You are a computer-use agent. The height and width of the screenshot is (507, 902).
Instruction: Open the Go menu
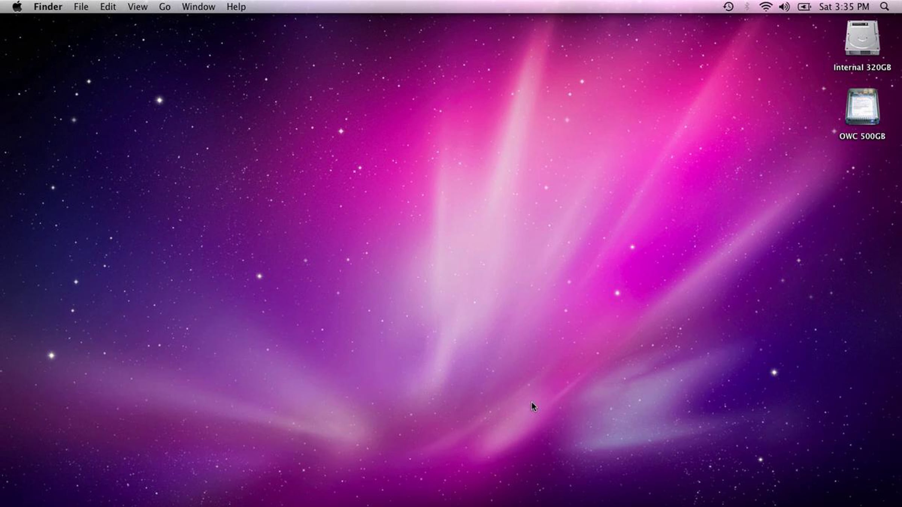coord(165,7)
